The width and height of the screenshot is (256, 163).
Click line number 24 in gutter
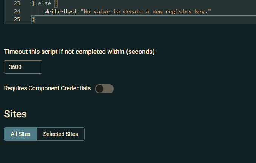[17, 11]
